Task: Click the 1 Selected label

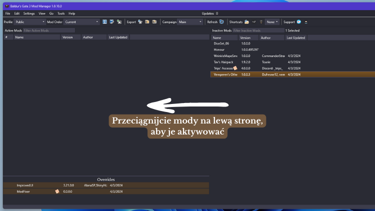Action: click(x=292, y=30)
